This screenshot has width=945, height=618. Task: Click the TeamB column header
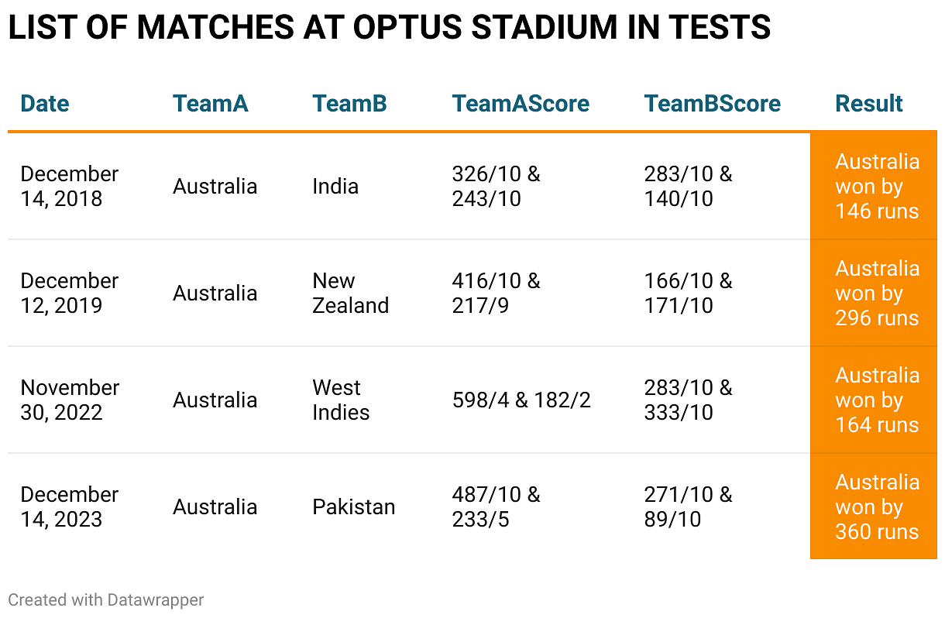[x=349, y=104]
